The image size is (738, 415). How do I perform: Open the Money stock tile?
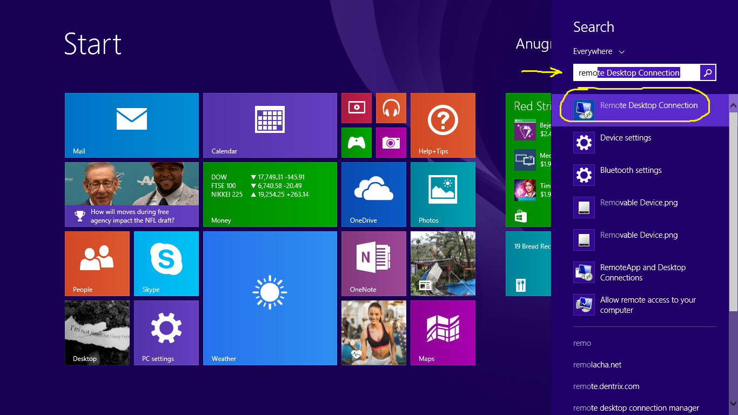coord(270,195)
